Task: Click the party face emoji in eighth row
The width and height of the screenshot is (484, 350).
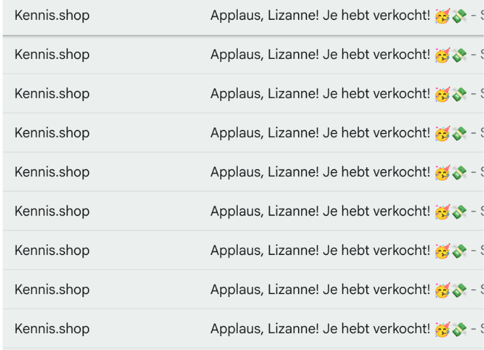Action: (x=442, y=289)
